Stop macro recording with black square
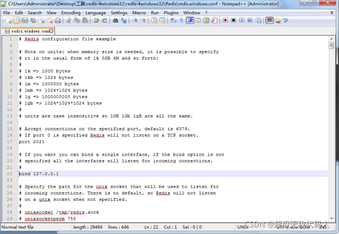This screenshot has height=234, width=339. tap(234, 20)
